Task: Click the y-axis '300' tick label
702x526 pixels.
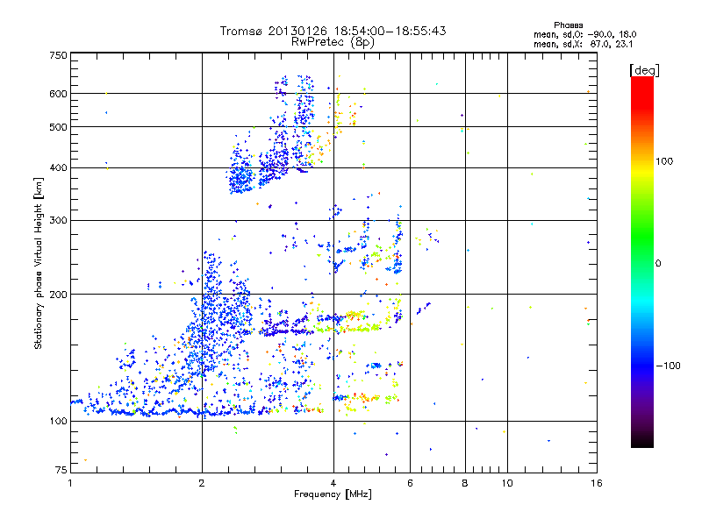Action: tap(58, 221)
